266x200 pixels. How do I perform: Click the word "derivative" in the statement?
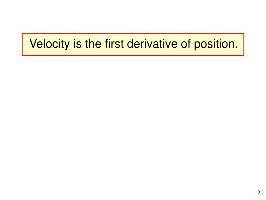point(152,44)
